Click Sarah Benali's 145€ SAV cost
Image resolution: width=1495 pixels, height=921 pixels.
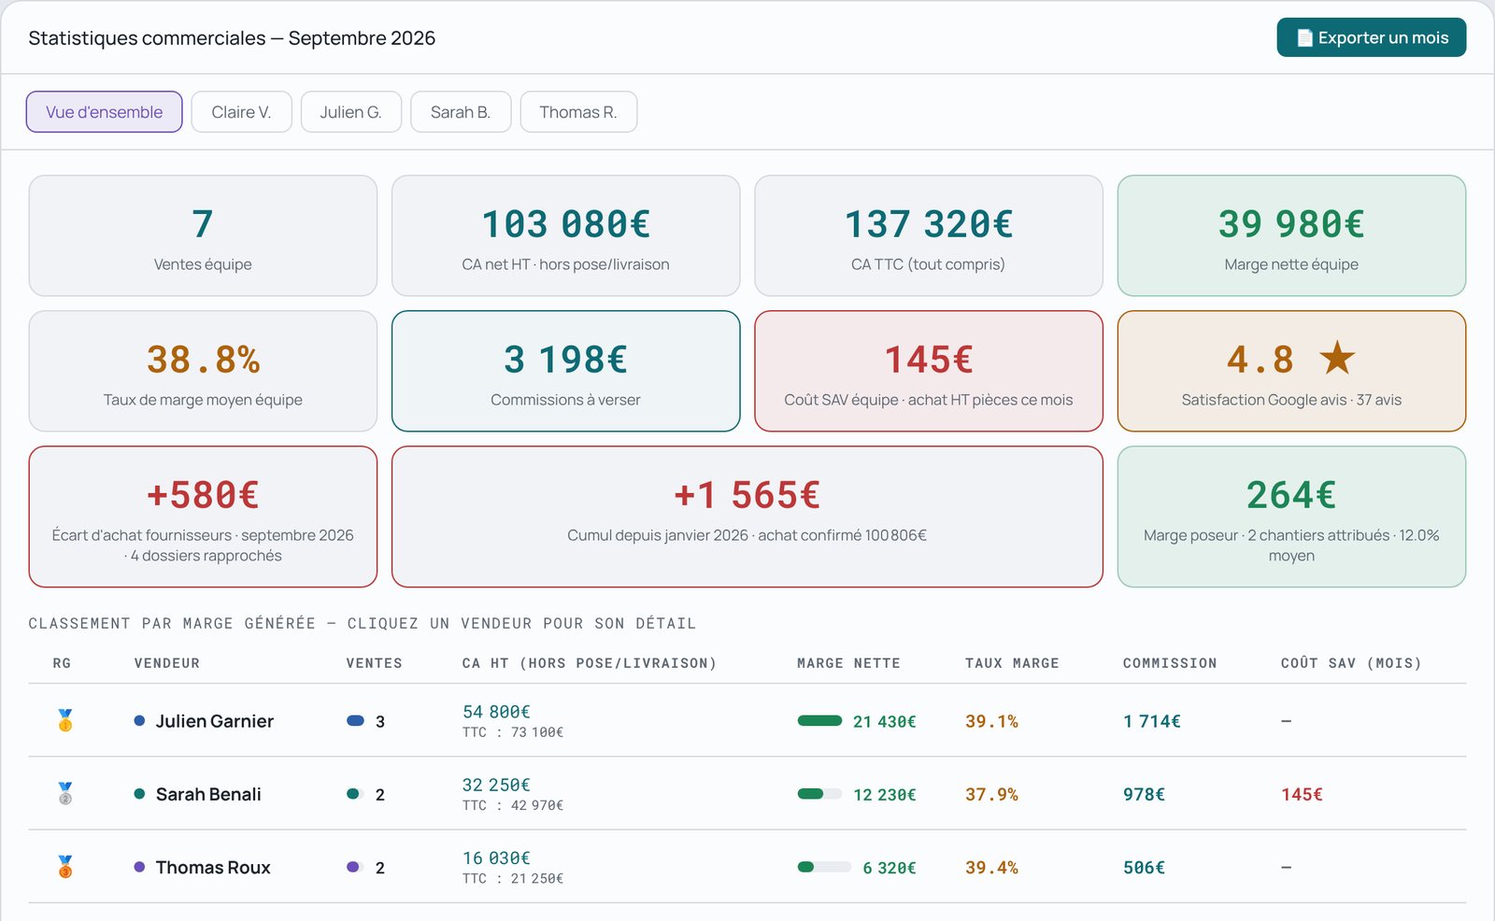1302,794
